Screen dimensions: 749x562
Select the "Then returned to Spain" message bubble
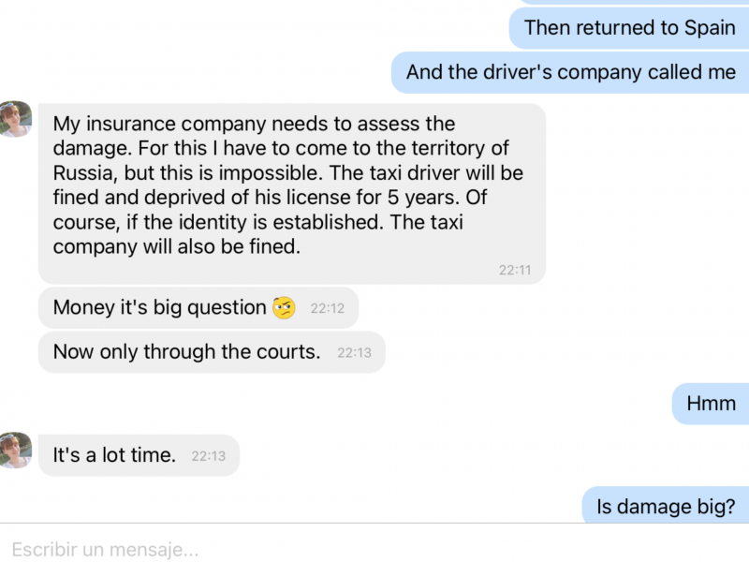point(629,28)
